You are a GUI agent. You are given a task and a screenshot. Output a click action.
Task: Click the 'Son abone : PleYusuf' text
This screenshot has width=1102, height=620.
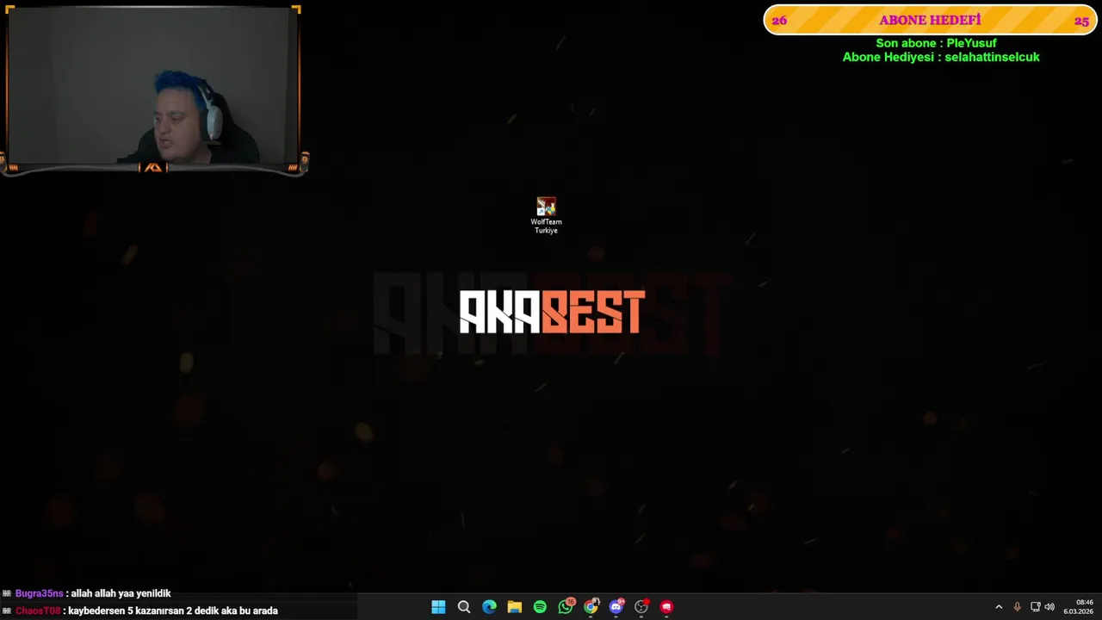pyautogui.click(x=936, y=43)
